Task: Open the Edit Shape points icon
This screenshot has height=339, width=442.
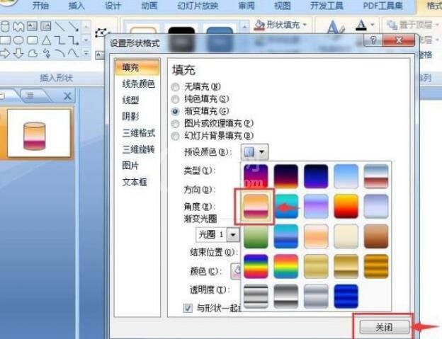Action: (x=101, y=33)
